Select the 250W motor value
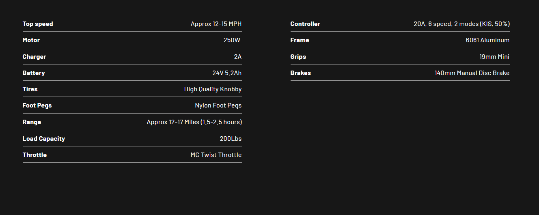The width and height of the screenshot is (539, 215). 232,40
